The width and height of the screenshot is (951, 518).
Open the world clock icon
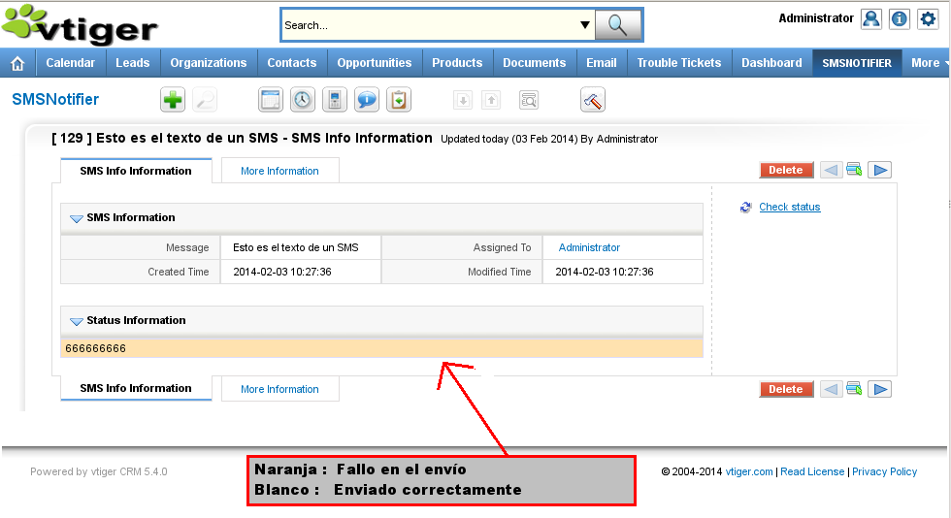coord(303,99)
